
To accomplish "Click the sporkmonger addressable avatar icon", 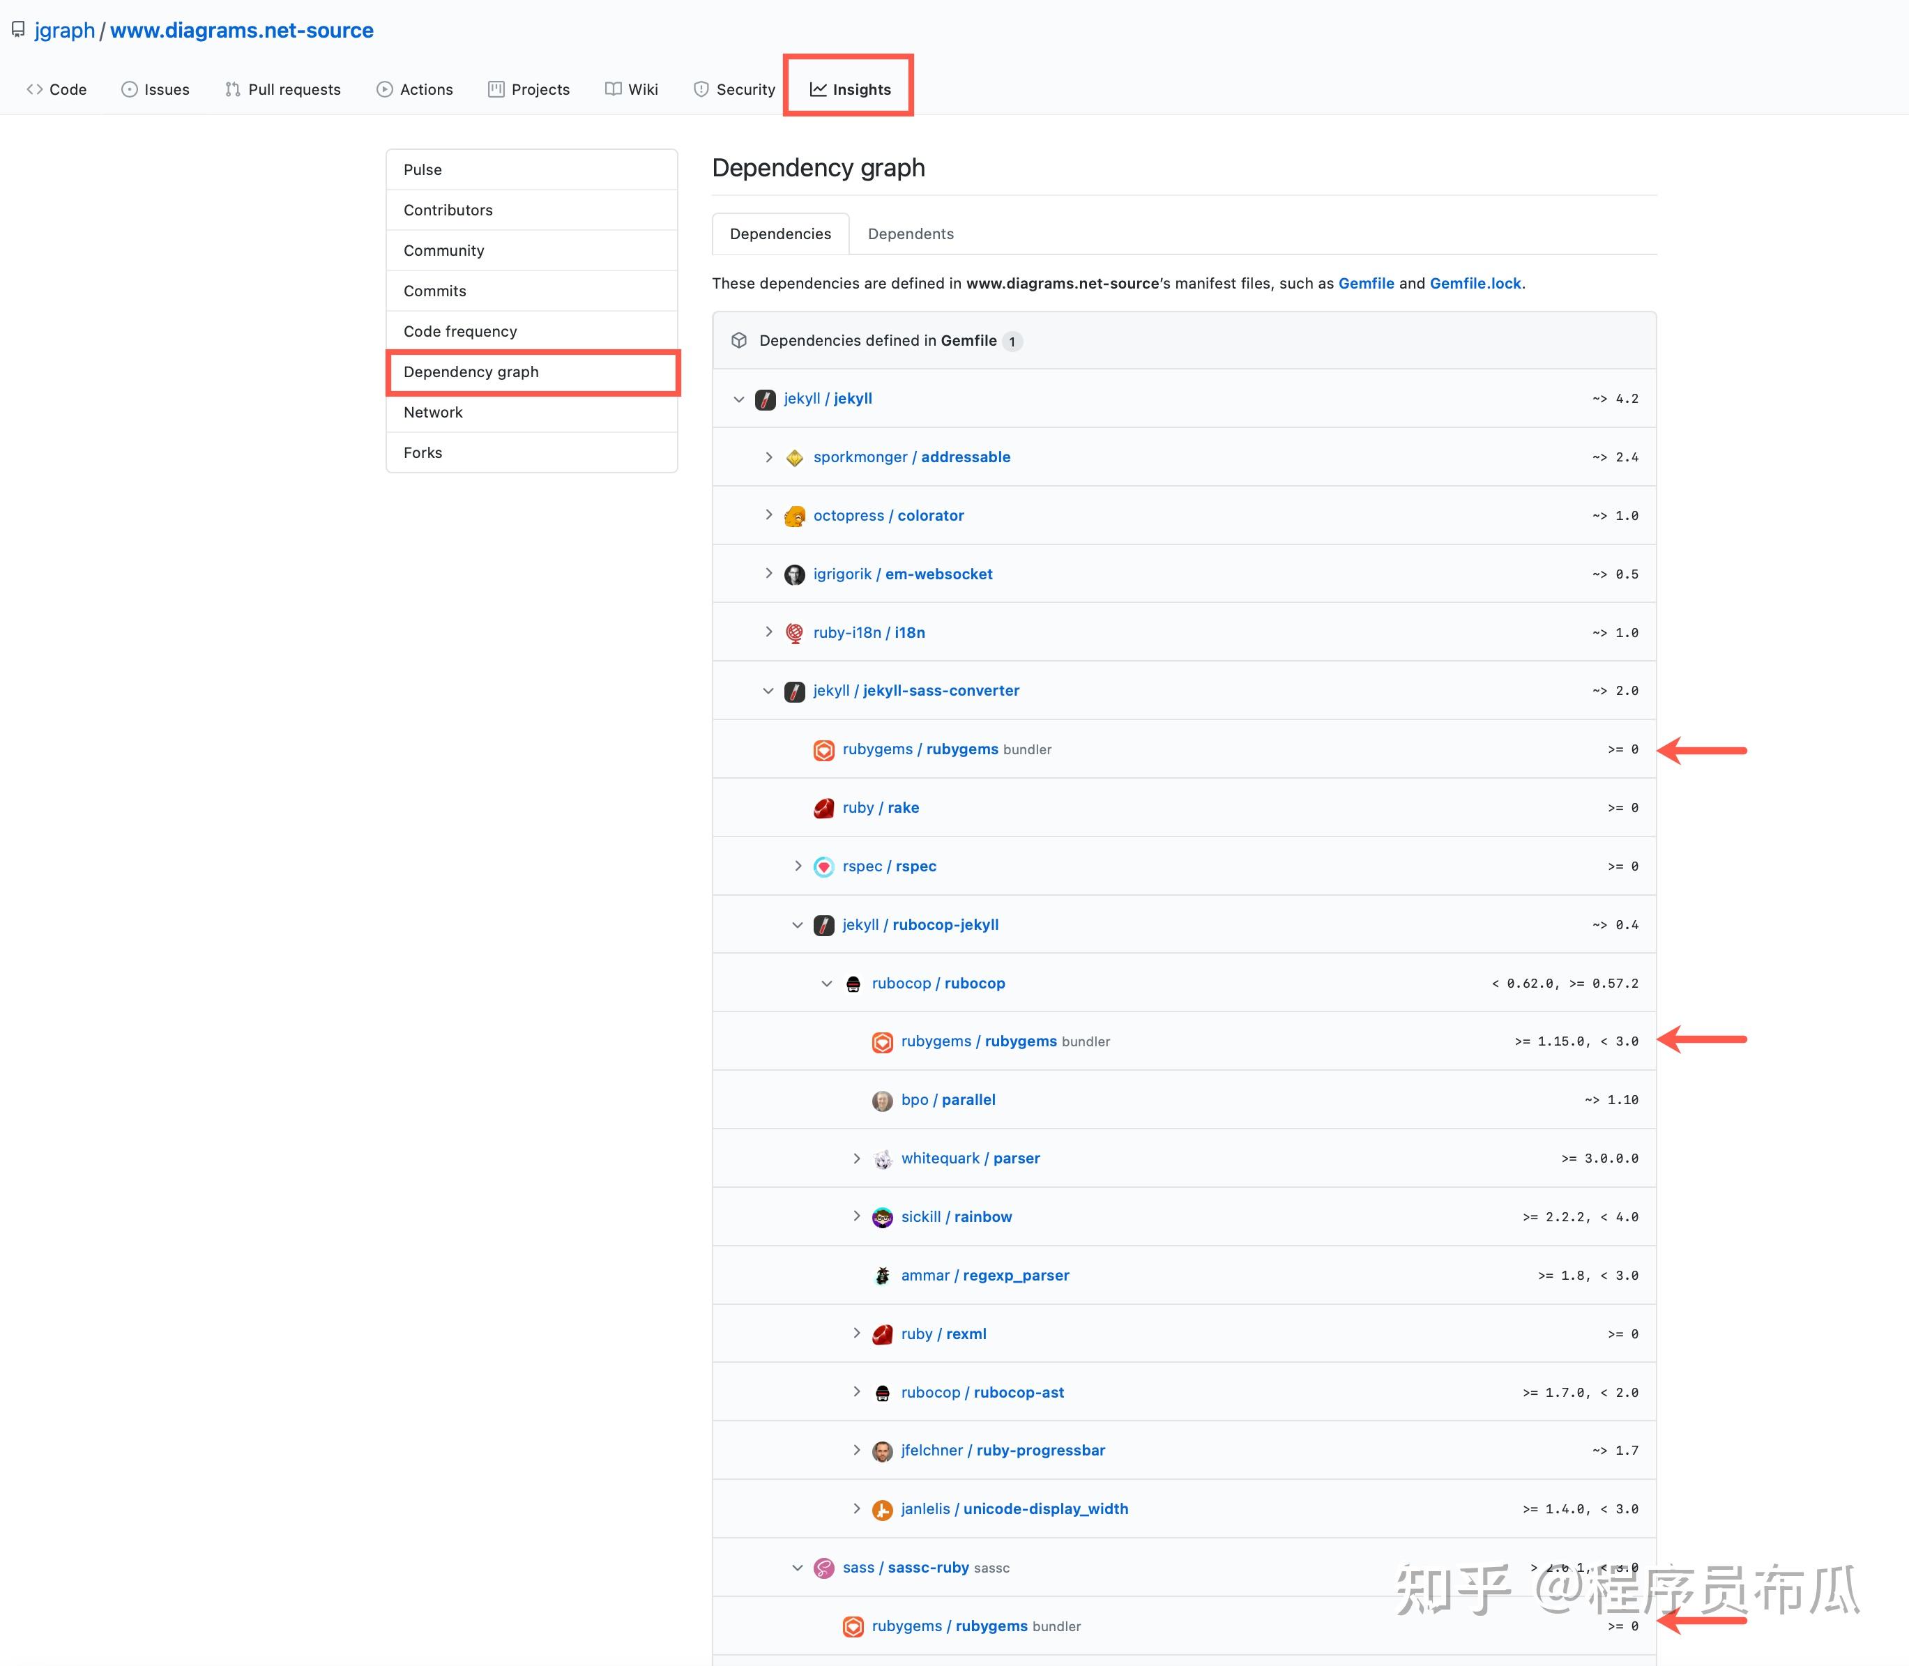I will click(794, 457).
